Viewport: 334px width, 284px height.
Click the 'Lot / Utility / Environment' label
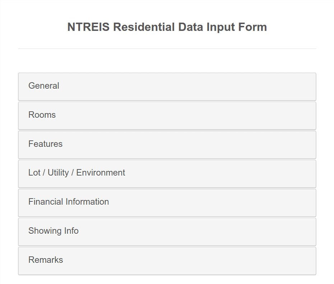click(76, 173)
